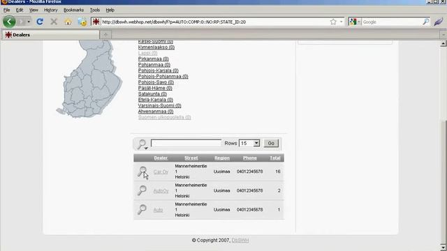Open the history dropdown arrow beside Forward
Screen dimensions: 447x251
click(x=29, y=22)
